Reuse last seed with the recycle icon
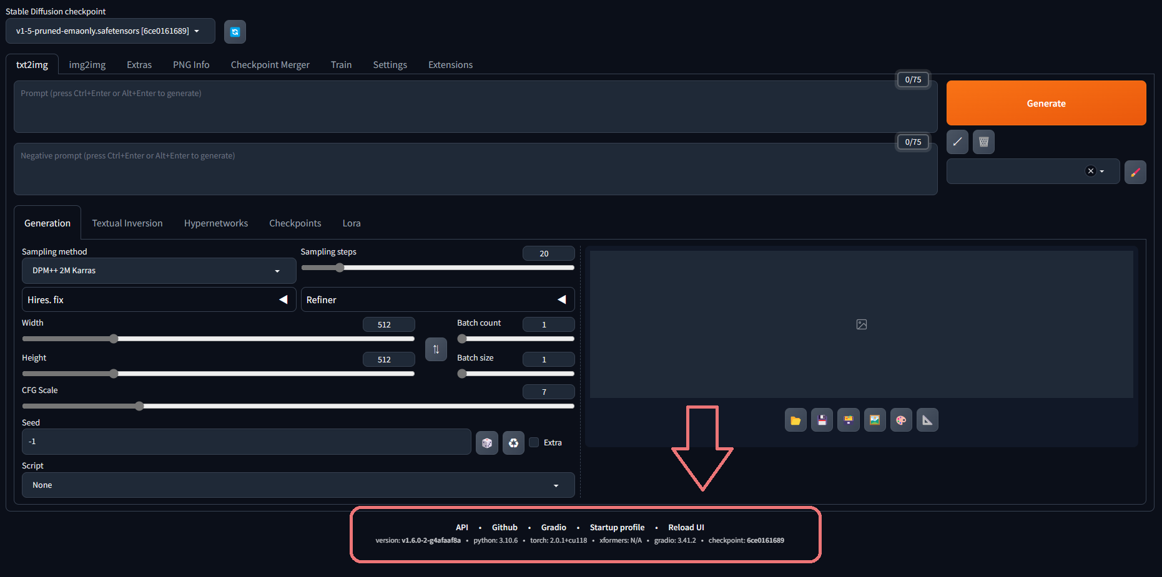1162x577 pixels. click(513, 442)
